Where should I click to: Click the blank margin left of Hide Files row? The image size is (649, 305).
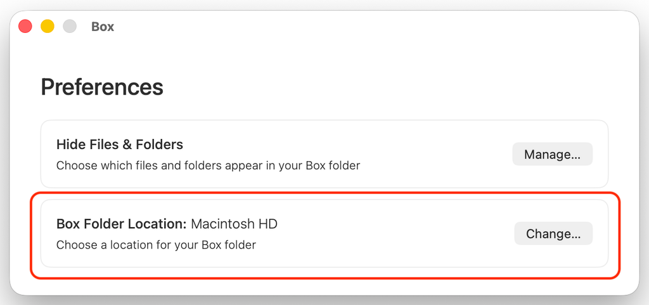coord(25,154)
